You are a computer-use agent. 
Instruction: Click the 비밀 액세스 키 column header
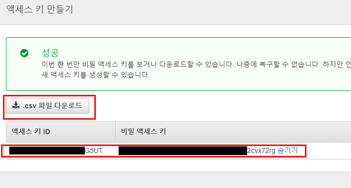pyautogui.click(x=143, y=131)
